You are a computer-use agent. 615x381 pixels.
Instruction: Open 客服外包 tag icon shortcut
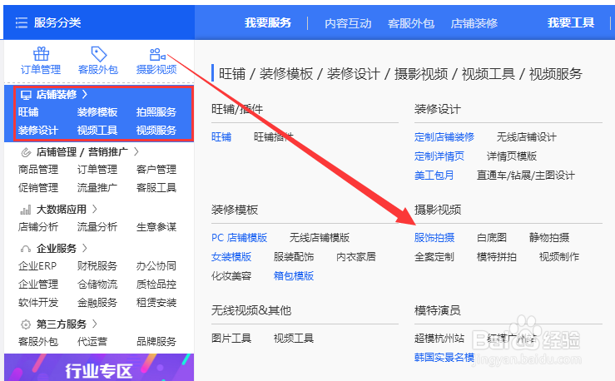point(98,54)
